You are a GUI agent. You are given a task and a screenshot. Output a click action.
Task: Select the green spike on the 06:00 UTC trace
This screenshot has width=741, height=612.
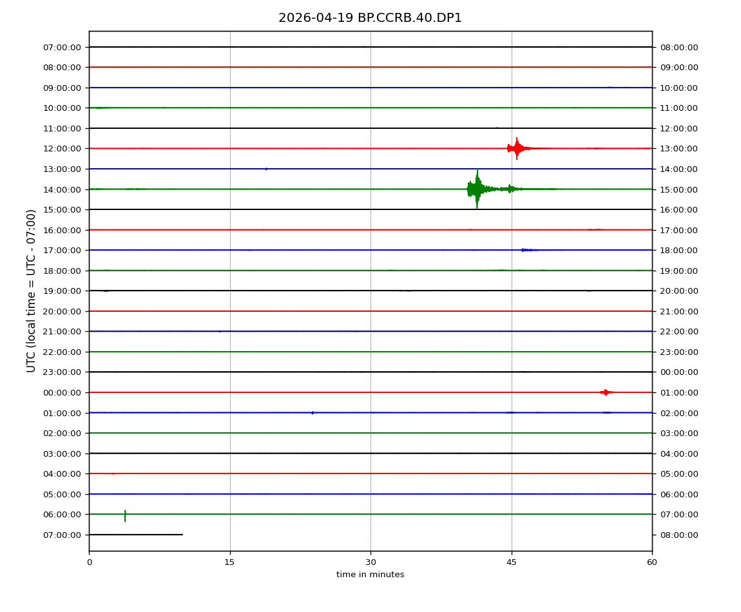coord(125,515)
